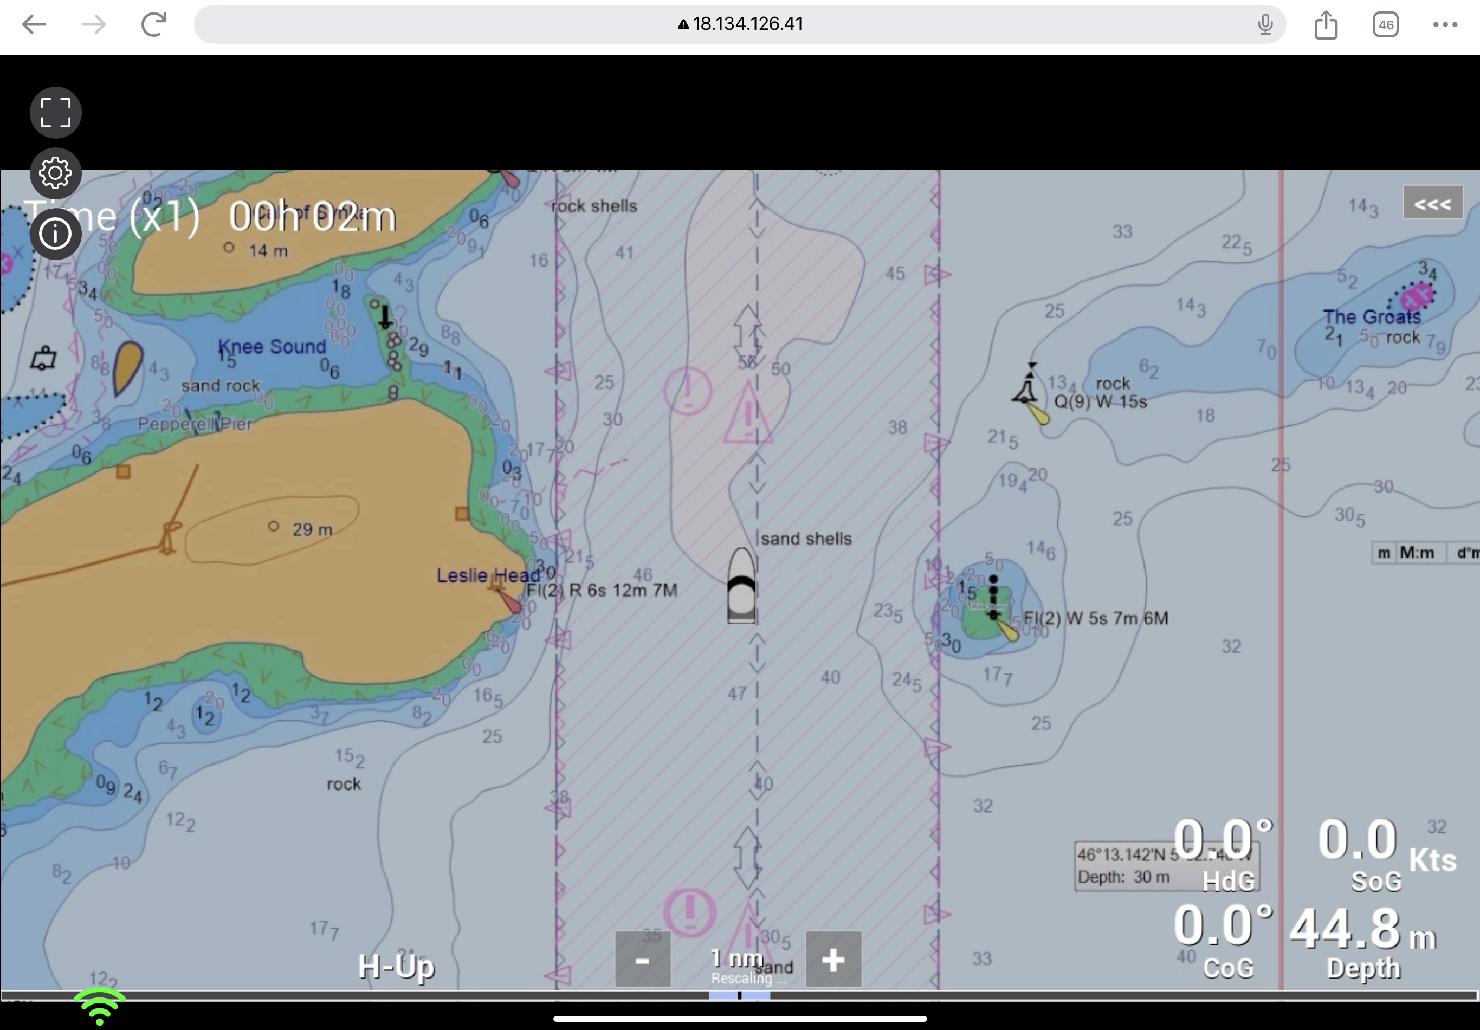The width and height of the screenshot is (1480, 1030).
Task: Open the browser tabs counter
Action: tap(1385, 25)
